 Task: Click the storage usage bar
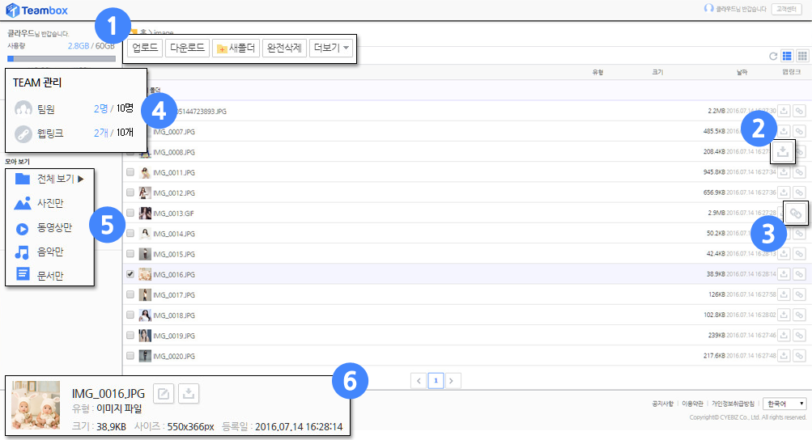point(61,58)
